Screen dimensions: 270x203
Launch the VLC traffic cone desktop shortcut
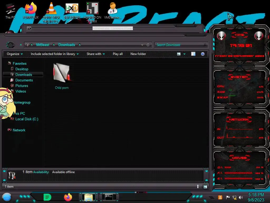(x=51, y=12)
